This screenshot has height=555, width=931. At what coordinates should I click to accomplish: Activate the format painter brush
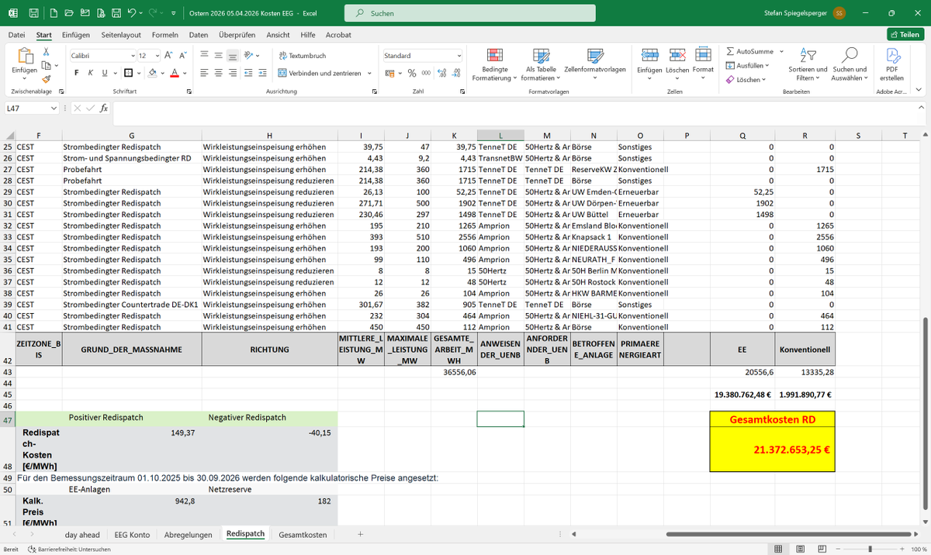click(x=47, y=78)
